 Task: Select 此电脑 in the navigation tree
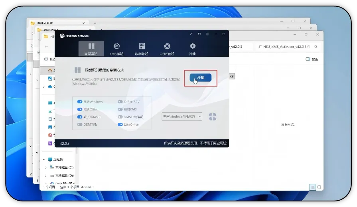coord(58,159)
